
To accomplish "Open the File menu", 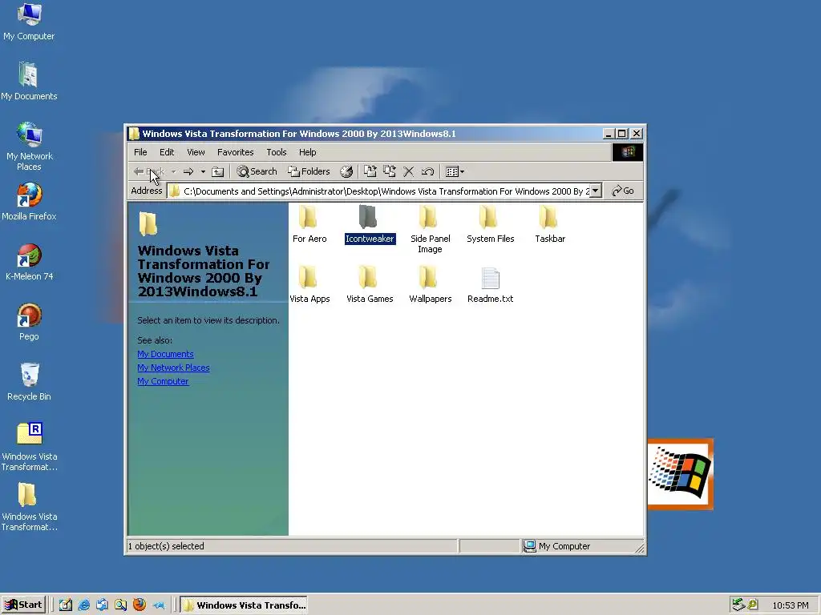I will pos(140,152).
